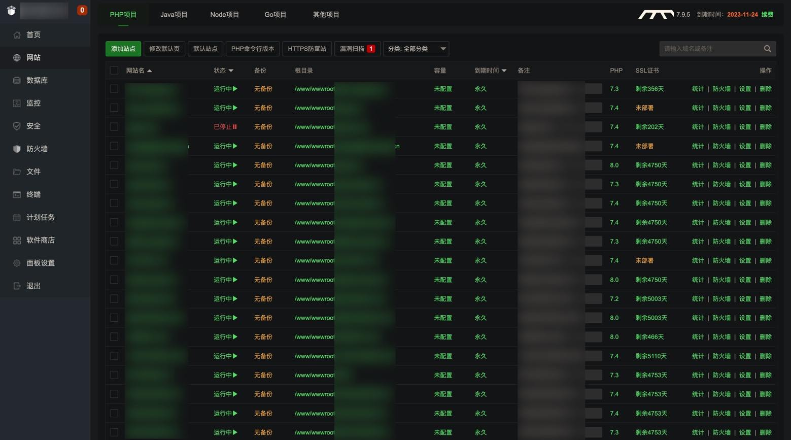791x440 pixels.
Task: Check the box for the PHP 7.2 剩余5003天 row
Action: tap(114, 299)
